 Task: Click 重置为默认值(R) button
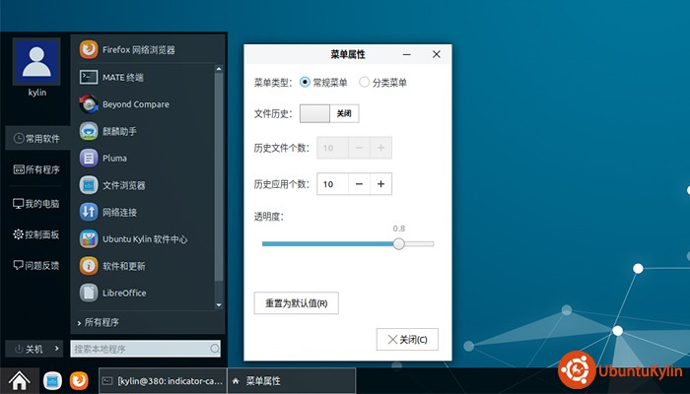click(297, 302)
